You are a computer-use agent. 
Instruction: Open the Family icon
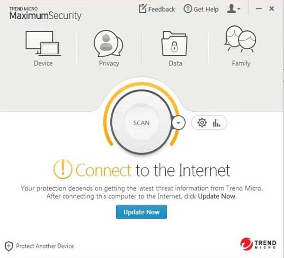[x=240, y=39]
